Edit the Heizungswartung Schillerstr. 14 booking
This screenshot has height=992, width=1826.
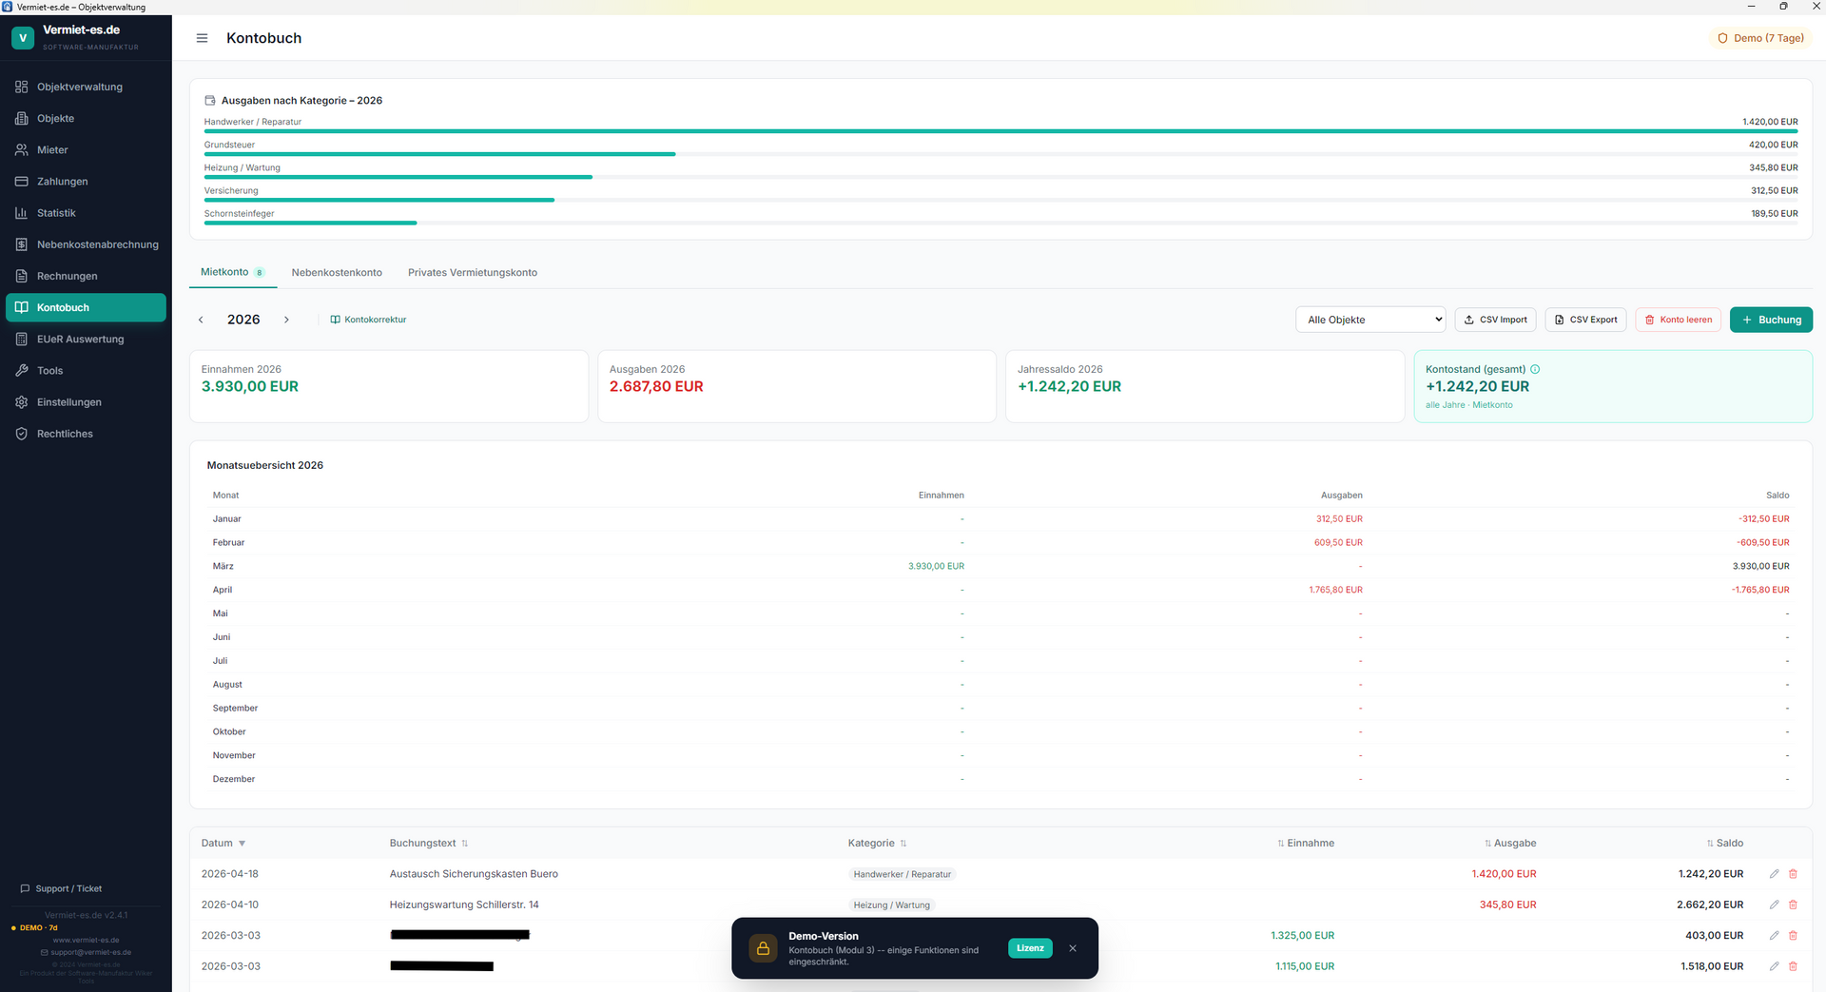(x=1774, y=904)
